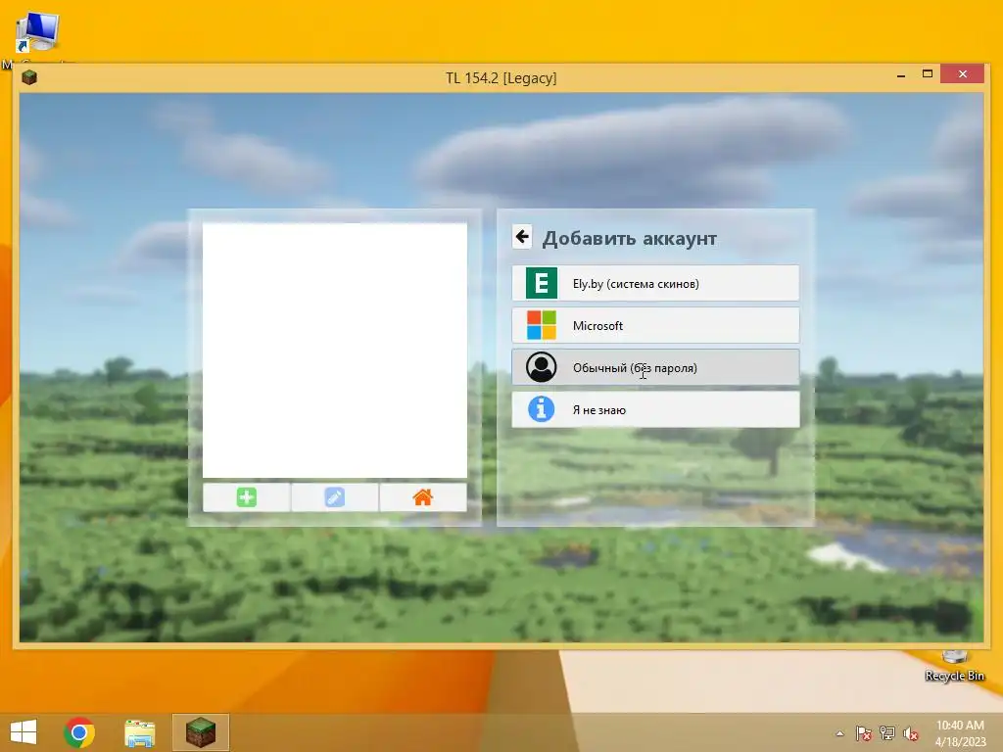The height and width of the screenshot is (752, 1003).
Task: Show hidden tray icons arrow
Action: 839,733
